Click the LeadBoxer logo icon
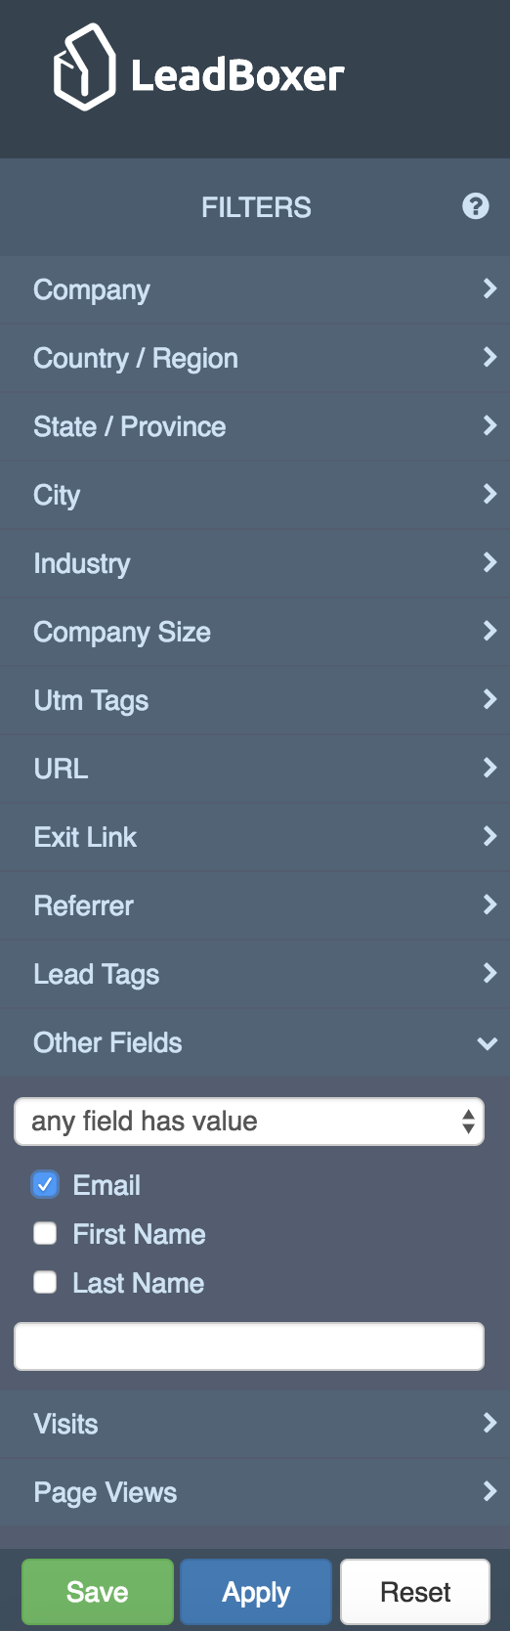510x1631 pixels. [85, 67]
